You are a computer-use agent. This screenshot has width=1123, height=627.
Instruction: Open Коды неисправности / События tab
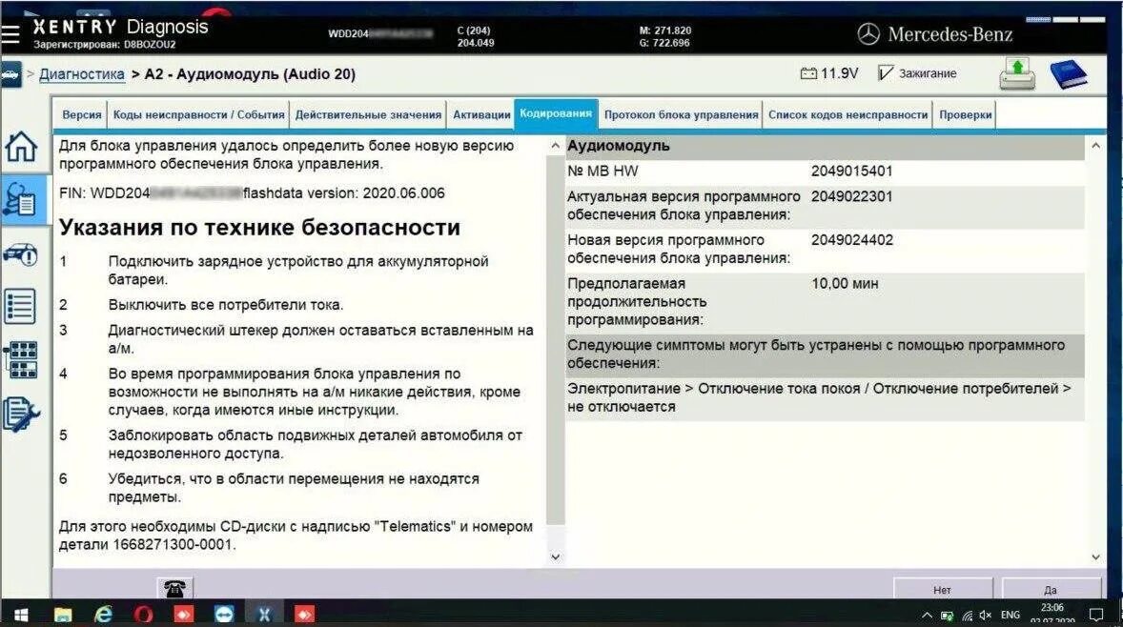(x=198, y=114)
